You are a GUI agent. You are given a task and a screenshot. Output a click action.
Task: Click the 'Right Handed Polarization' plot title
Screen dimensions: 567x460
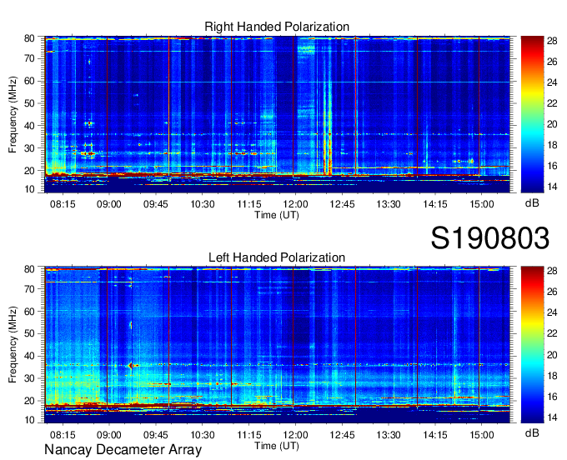pyautogui.click(x=277, y=27)
